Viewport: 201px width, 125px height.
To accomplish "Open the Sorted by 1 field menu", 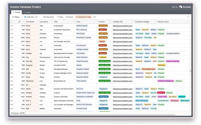I will (x=83, y=17).
